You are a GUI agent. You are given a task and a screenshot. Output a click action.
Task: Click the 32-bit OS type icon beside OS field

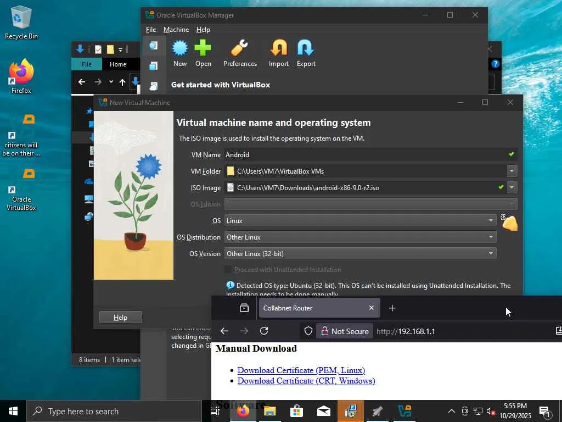(x=509, y=223)
